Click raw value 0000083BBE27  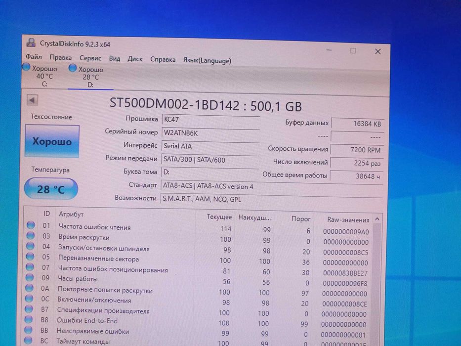point(345,273)
